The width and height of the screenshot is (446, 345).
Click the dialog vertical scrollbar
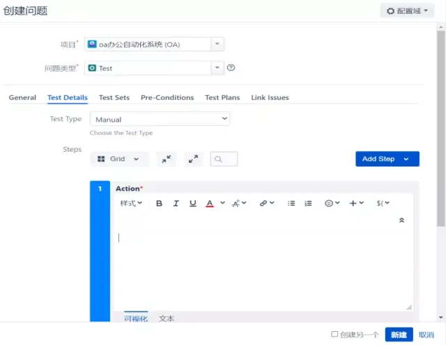[x=441, y=128]
